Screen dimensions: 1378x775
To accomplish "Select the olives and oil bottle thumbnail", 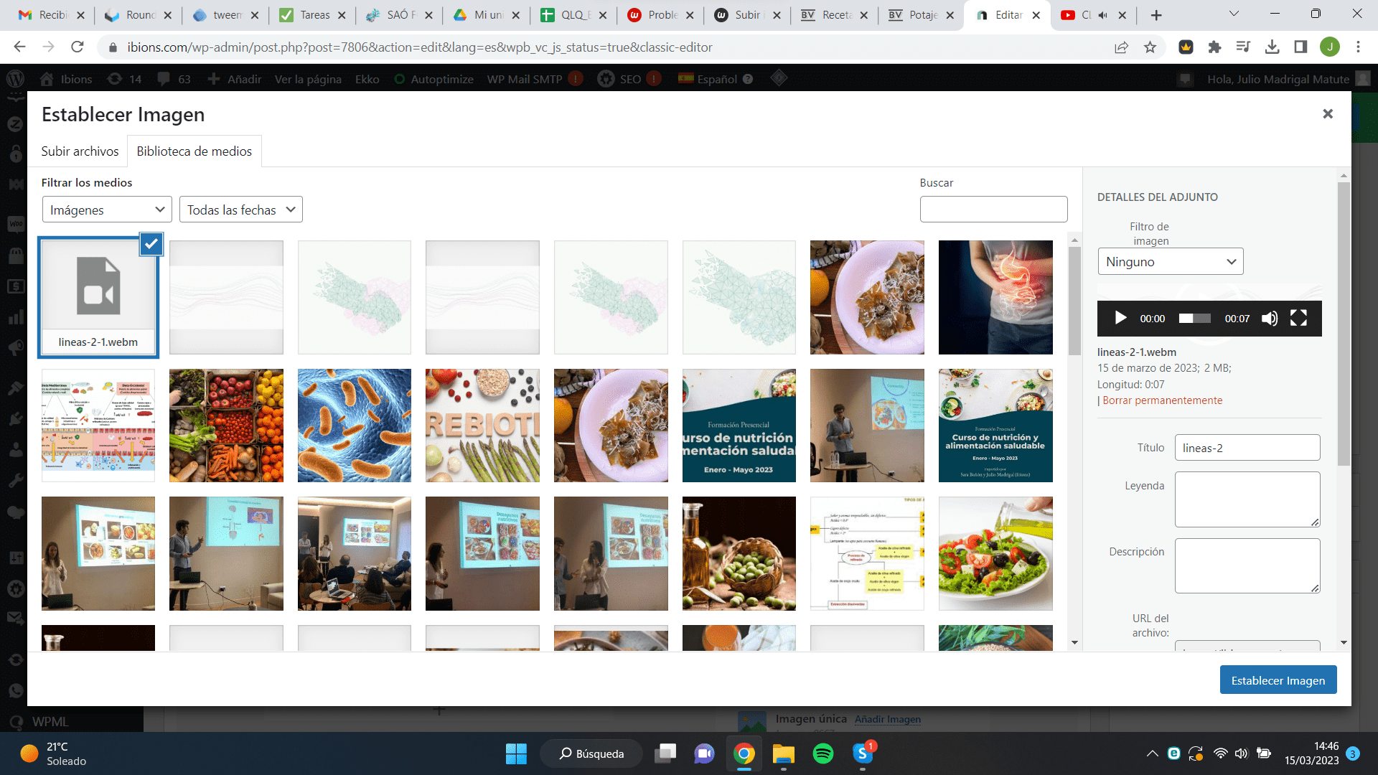I will pyautogui.click(x=739, y=553).
